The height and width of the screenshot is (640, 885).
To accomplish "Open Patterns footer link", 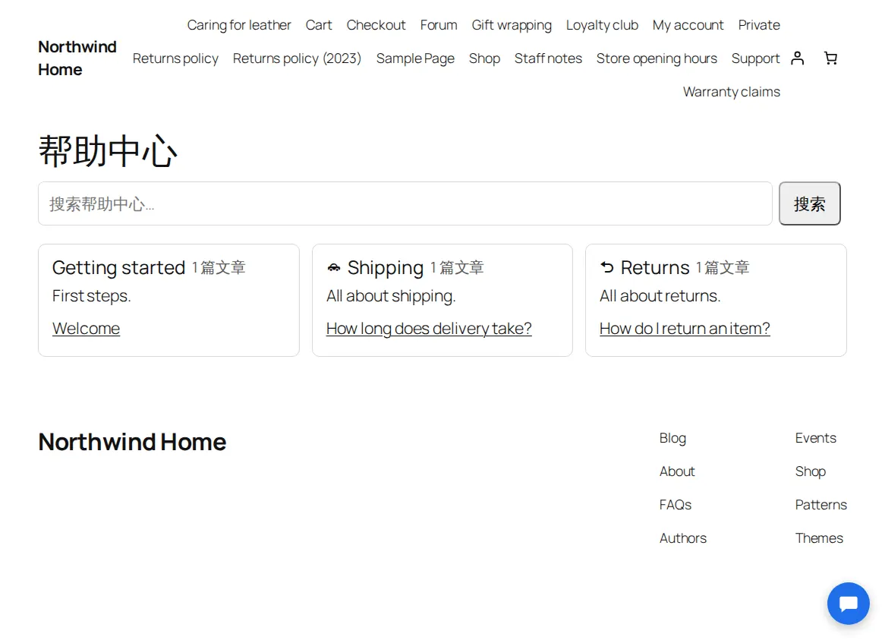I will 821,505.
